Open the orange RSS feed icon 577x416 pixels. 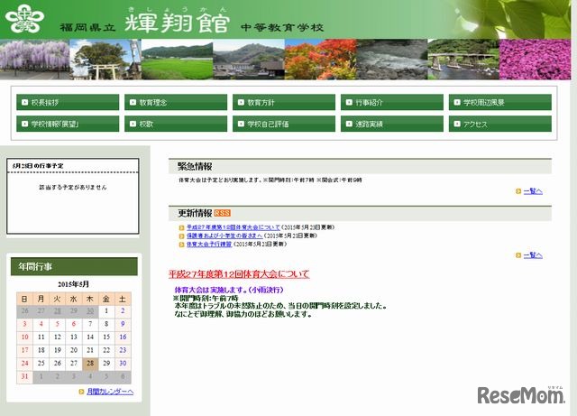pos(223,213)
